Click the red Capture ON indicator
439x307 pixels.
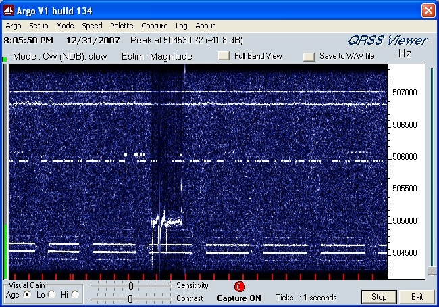[239, 287]
